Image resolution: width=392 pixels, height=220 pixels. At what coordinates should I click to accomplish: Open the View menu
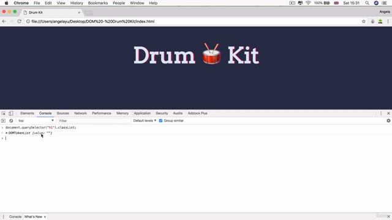[61, 3]
